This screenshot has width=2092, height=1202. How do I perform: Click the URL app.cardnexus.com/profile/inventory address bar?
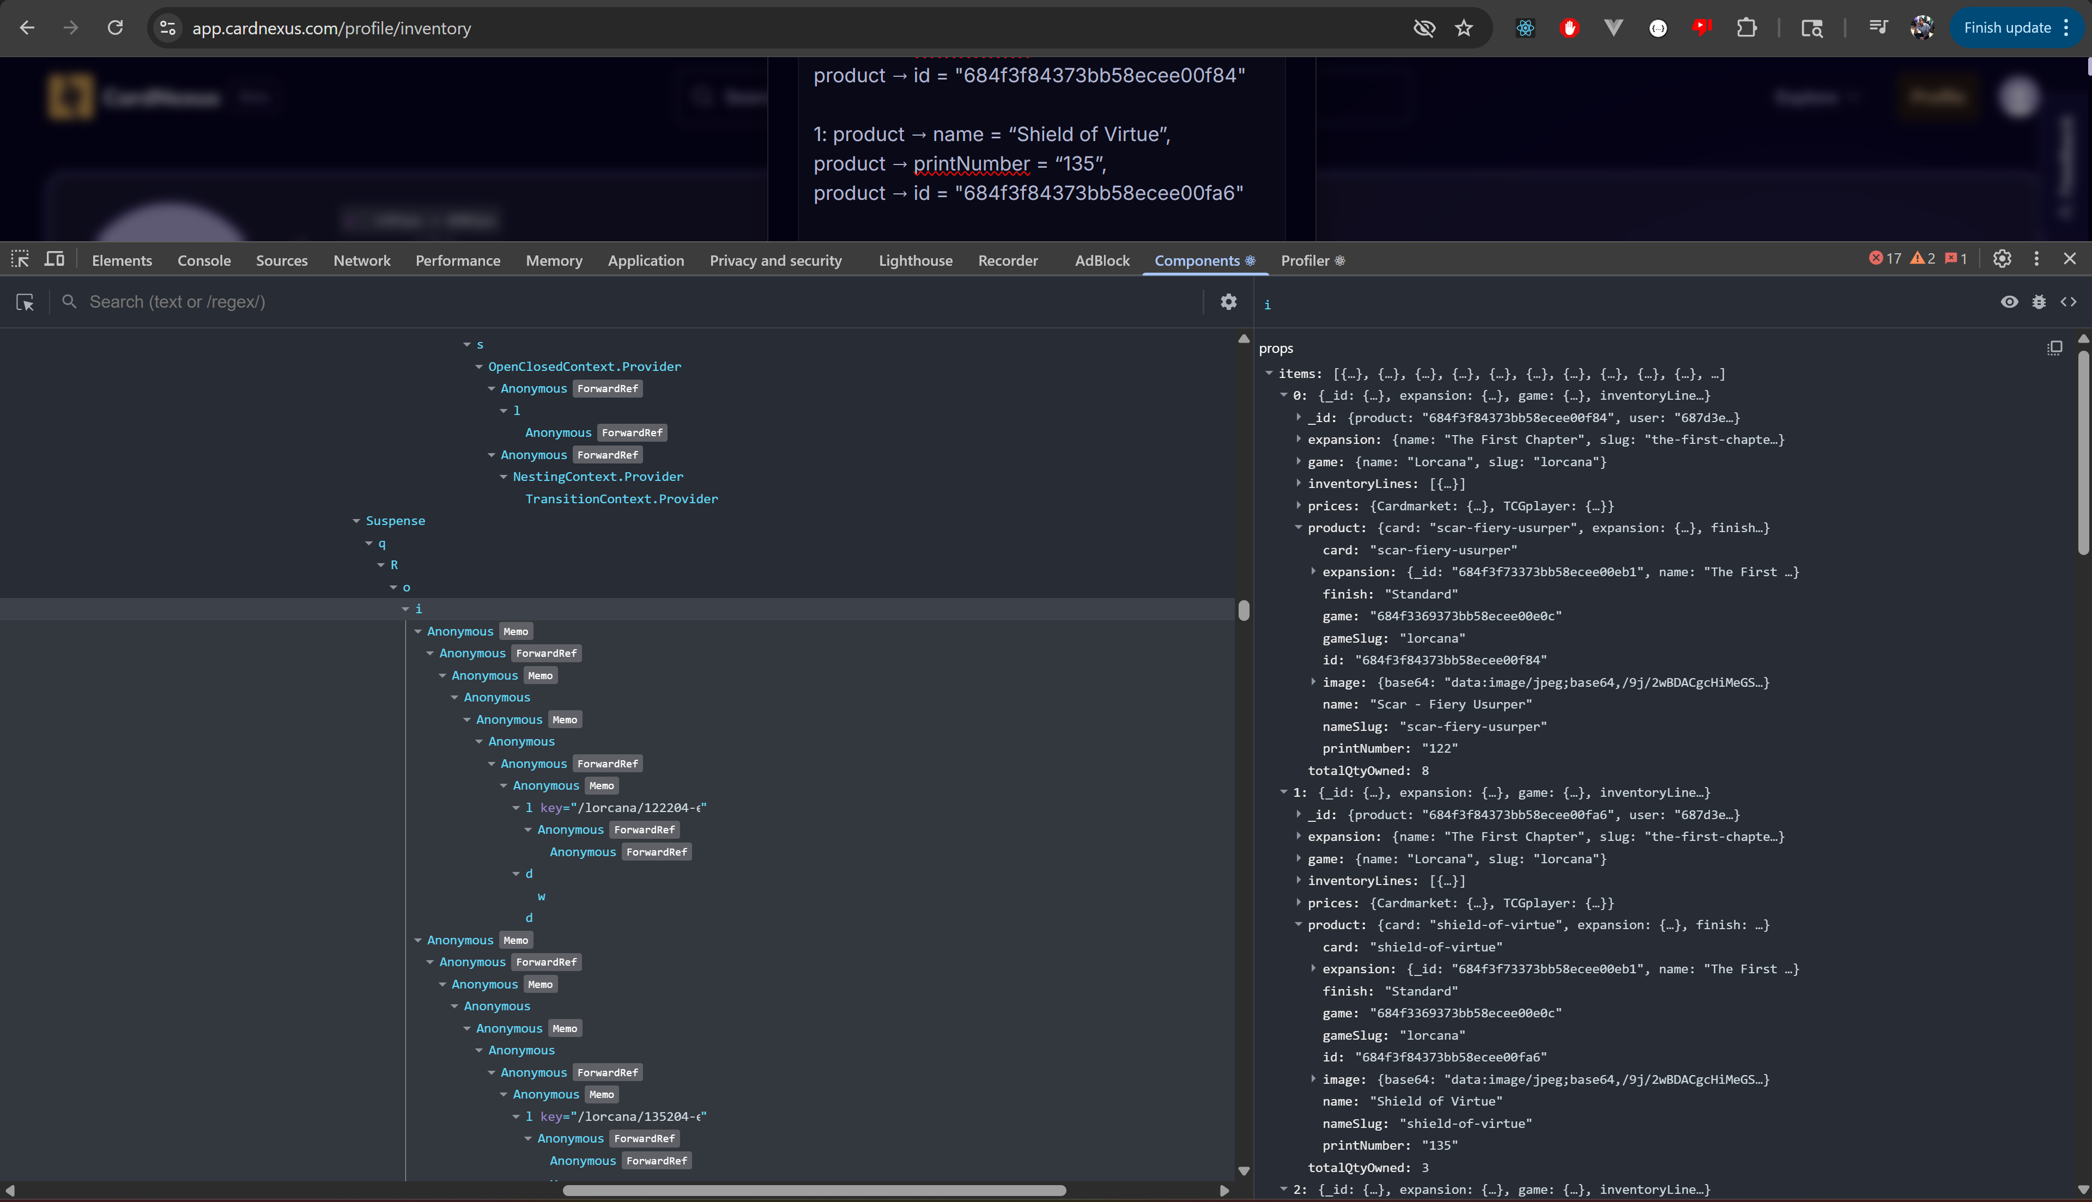332,28
